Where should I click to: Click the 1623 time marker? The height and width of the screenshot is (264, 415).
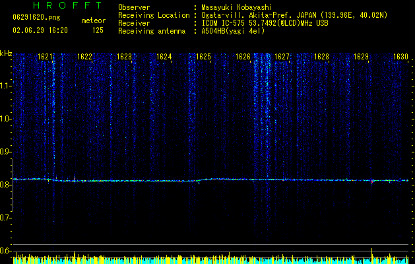(124, 57)
